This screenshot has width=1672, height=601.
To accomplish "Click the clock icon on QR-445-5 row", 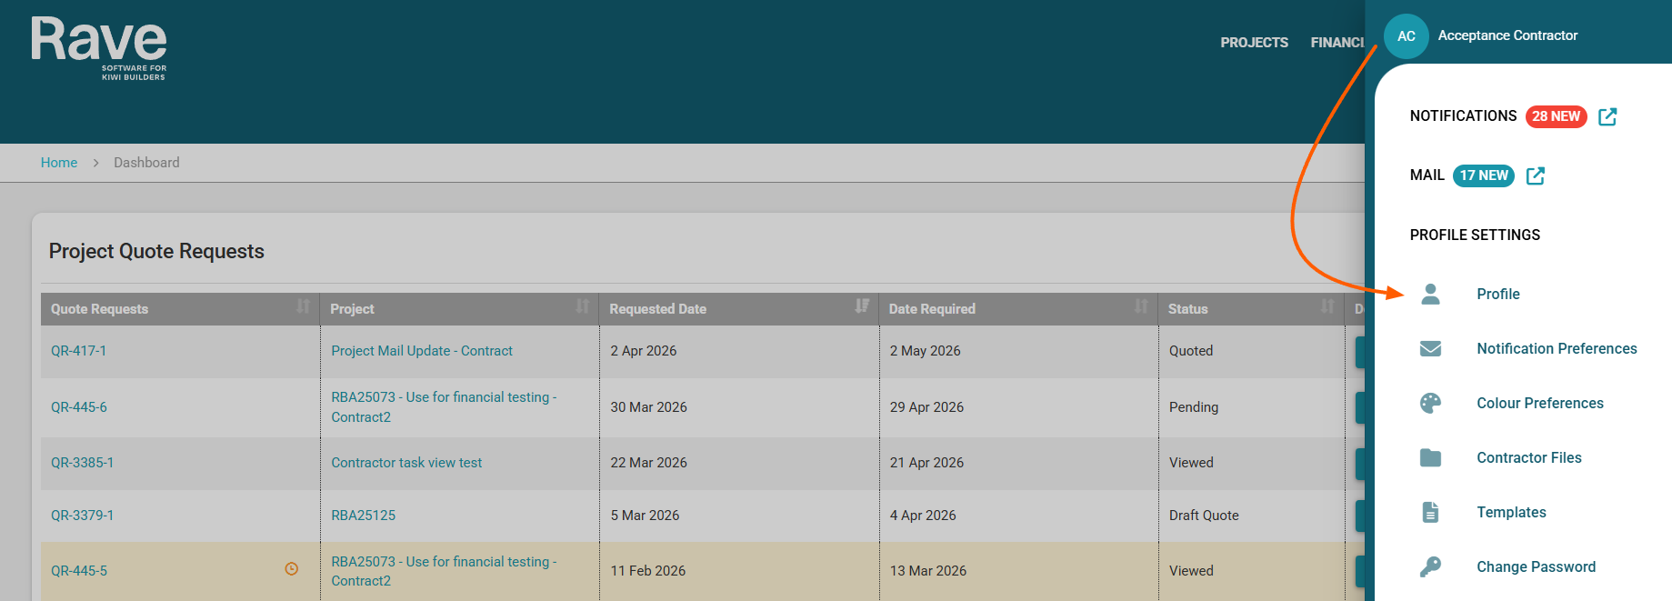I will coord(292,569).
